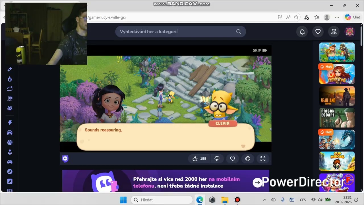Click the Přehrajte si více než 2000 her banner text

186,183
